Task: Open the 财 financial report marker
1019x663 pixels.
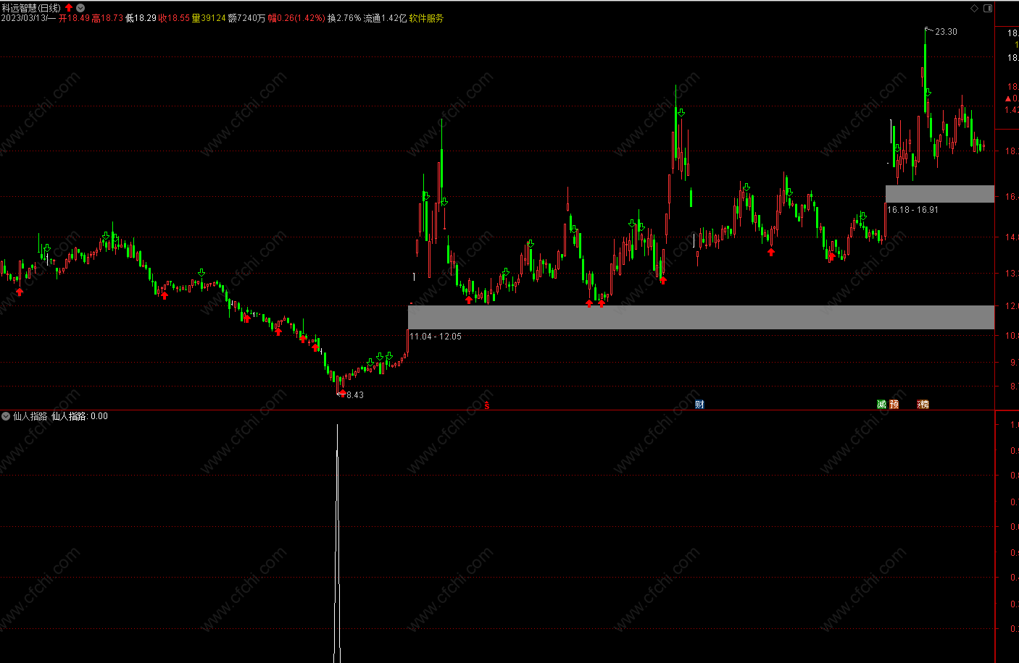Action: [699, 404]
